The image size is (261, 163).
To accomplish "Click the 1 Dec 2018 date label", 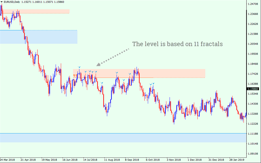I will point(194,160).
